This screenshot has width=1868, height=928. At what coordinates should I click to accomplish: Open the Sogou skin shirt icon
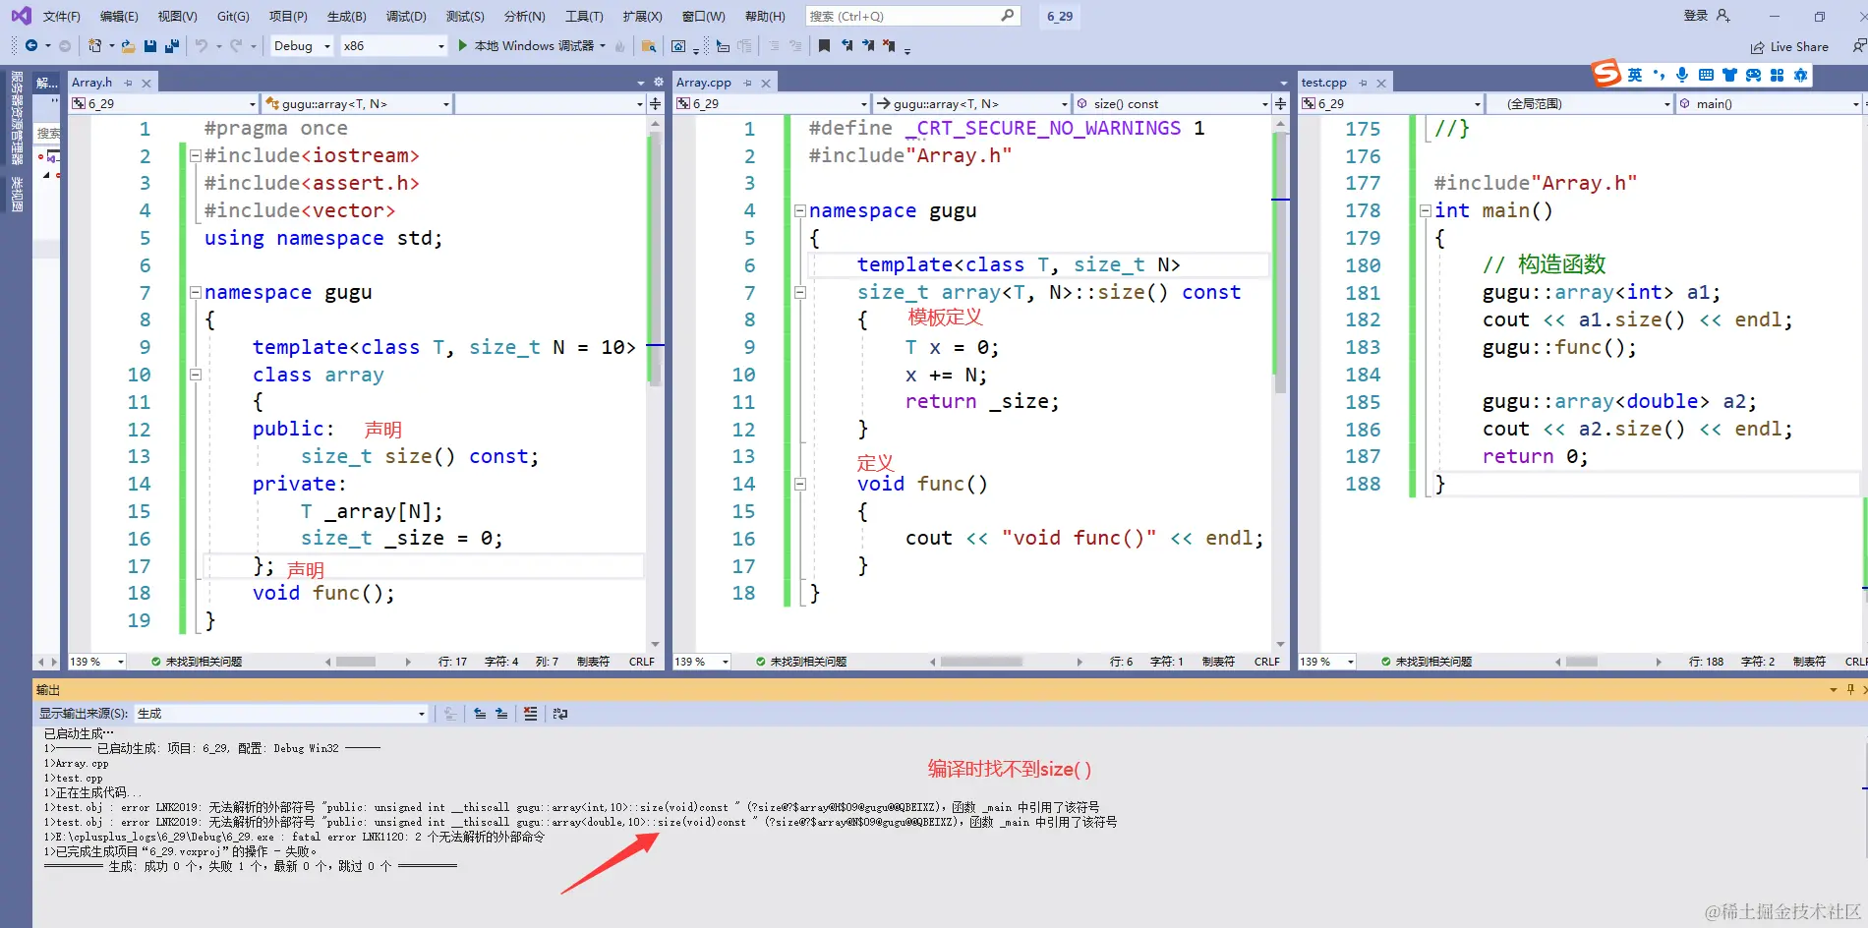pyautogui.click(x=1729, y=75)
